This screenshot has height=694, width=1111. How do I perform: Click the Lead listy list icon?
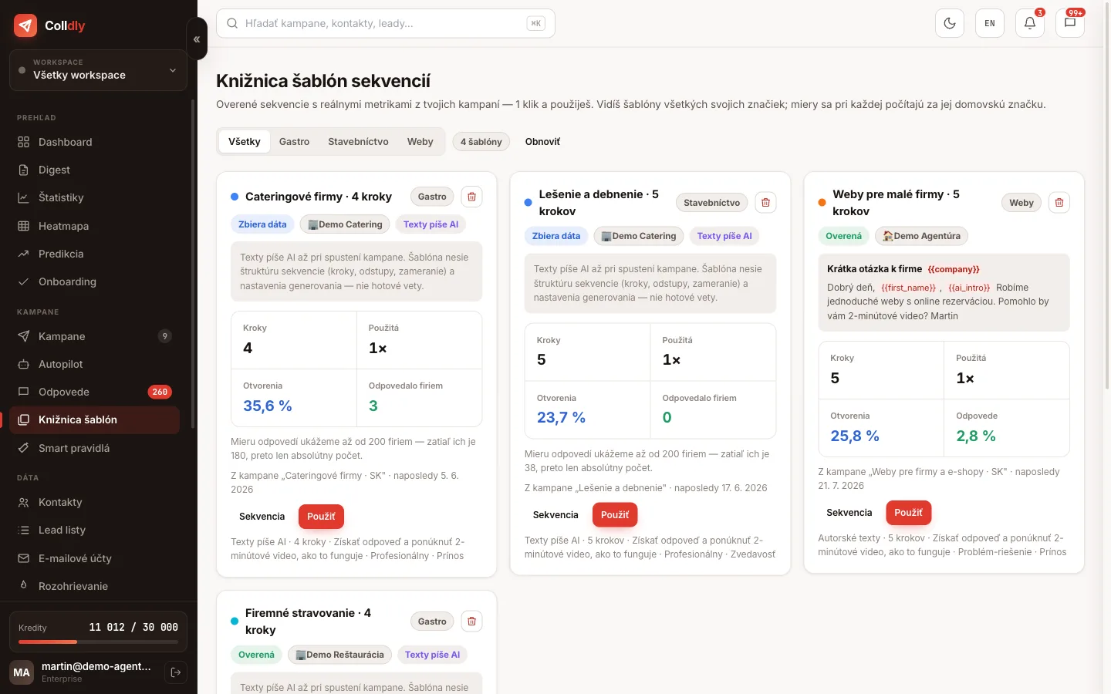23,530
